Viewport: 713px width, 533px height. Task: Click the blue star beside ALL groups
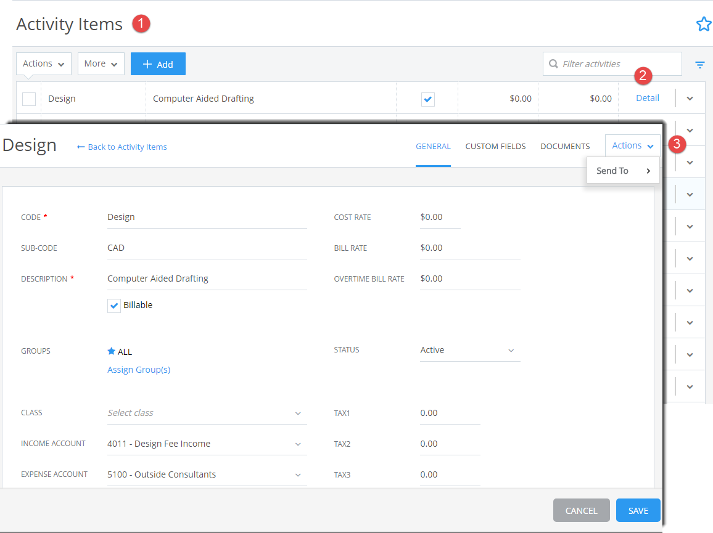[110, 351]
